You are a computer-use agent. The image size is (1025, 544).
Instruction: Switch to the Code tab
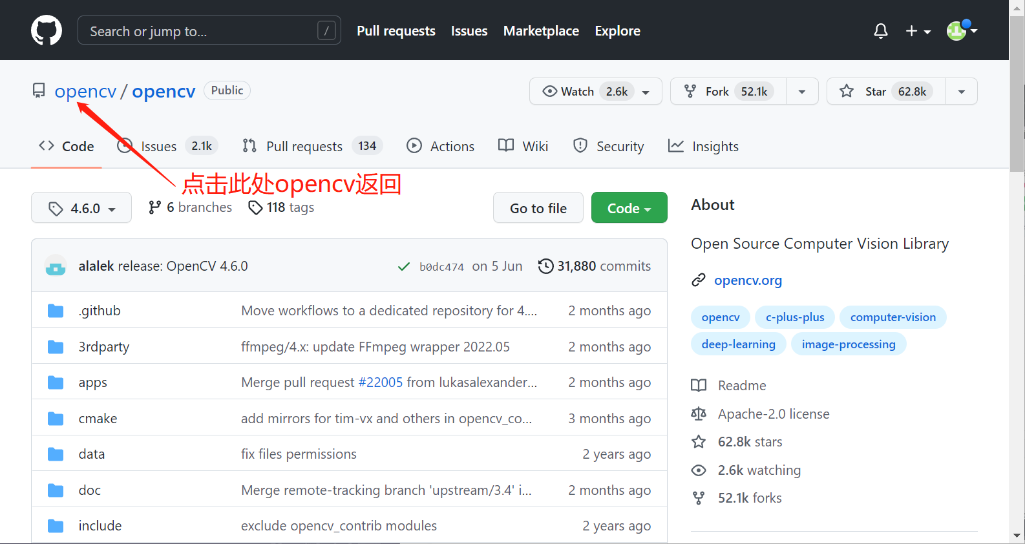(x=67, y=147)
